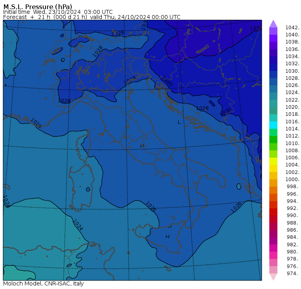Image resolution: width=301 pixels, height=289 pixels.
Task: Click the 988. legend value
Action: (293, 223)
